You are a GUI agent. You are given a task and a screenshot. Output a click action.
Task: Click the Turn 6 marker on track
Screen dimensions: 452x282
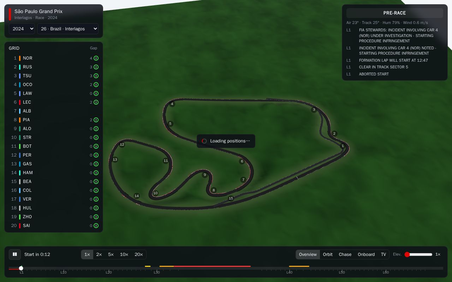pos(242,161)
